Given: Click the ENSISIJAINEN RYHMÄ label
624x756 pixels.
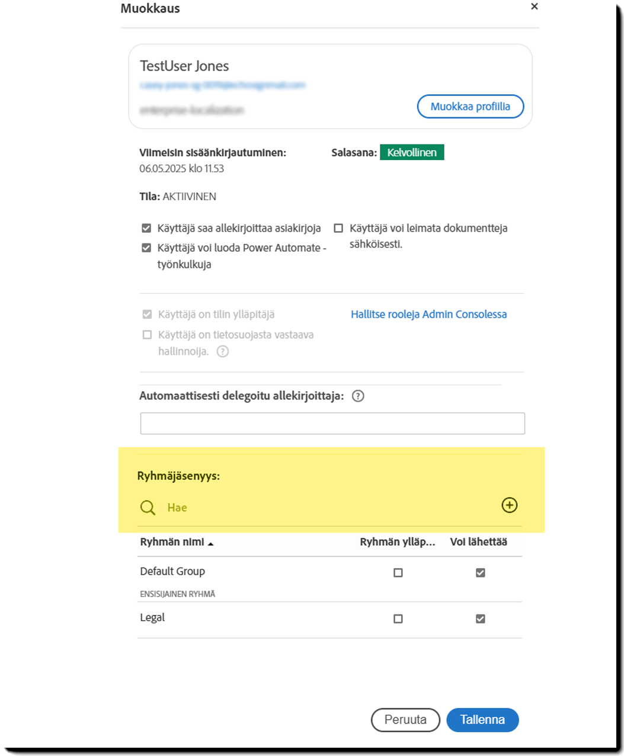Looking at the screenshot, I should [x=178, y=594].
